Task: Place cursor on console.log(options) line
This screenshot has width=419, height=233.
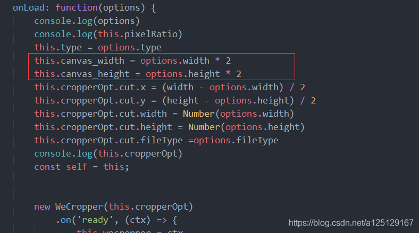Action: [87, 21]
